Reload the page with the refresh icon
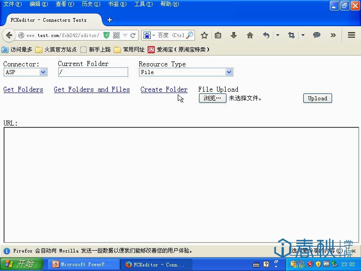The width and height of the screenshot is (361, 271). (x=133, y=35)
